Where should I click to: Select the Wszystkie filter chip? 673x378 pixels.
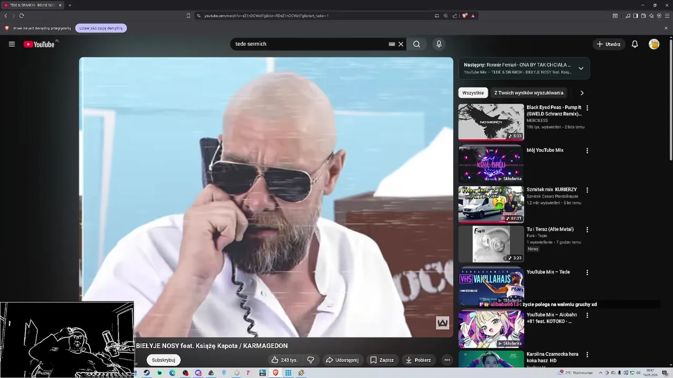coord(473,93)
